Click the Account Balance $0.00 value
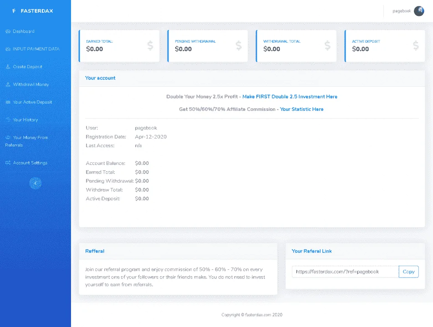This screenshot has height=327, width=433. coord(142,163)
